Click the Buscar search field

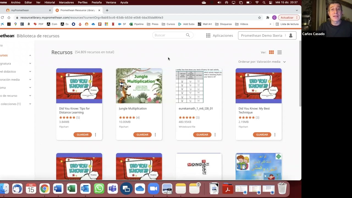(173, 35)
